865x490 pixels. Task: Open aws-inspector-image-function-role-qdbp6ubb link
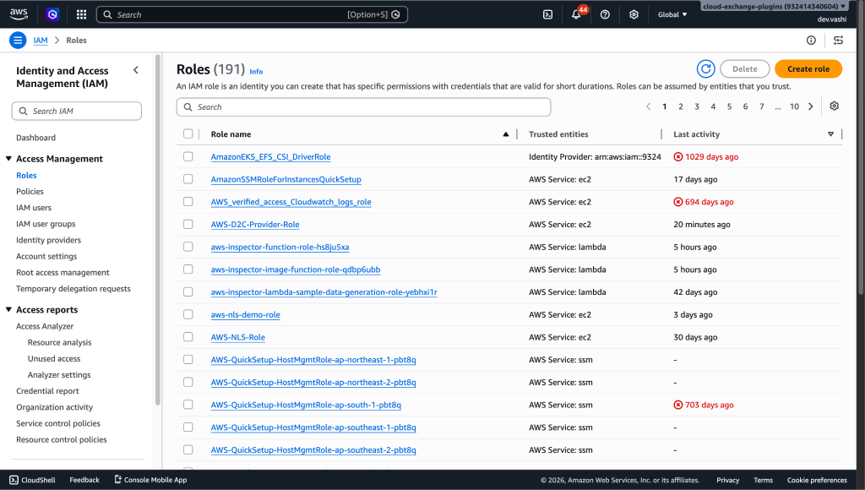coord(296,269)
